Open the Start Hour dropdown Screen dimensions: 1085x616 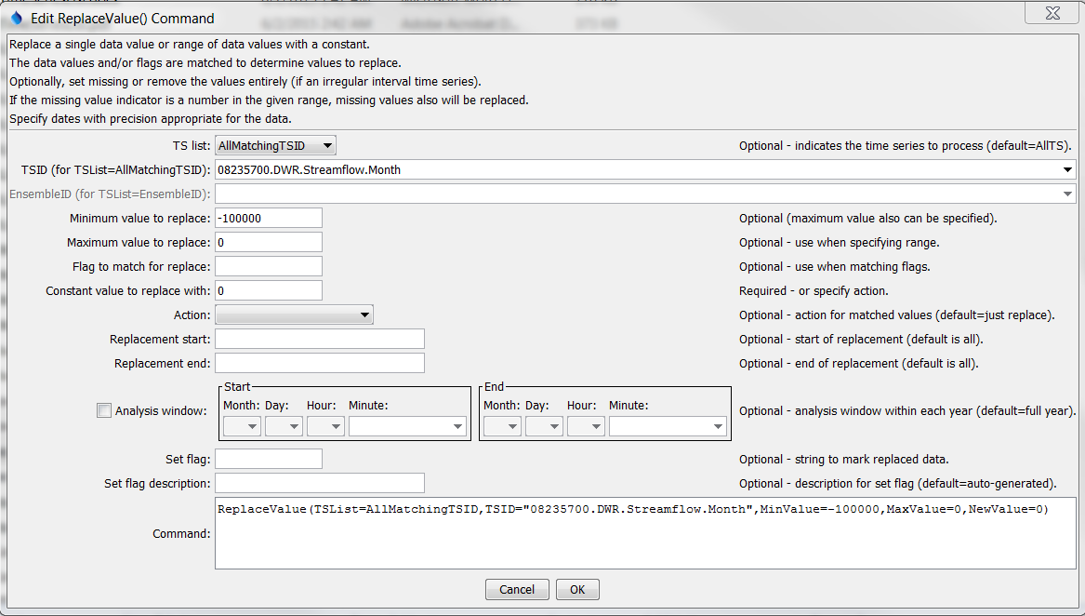click(x=325, y=426)
